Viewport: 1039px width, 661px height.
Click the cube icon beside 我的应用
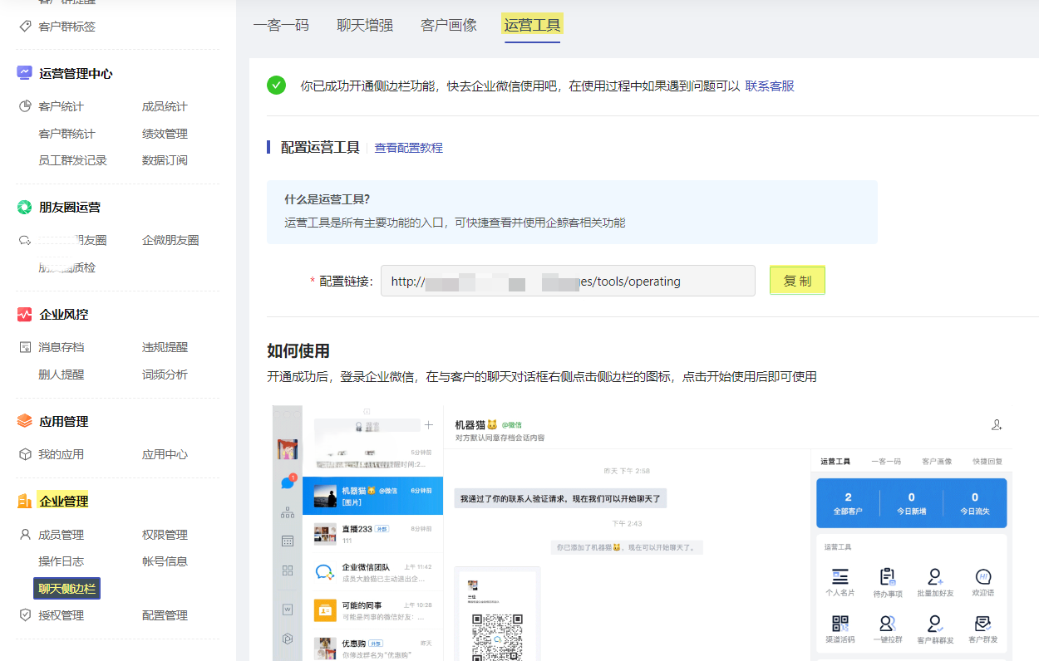(25, 454)
